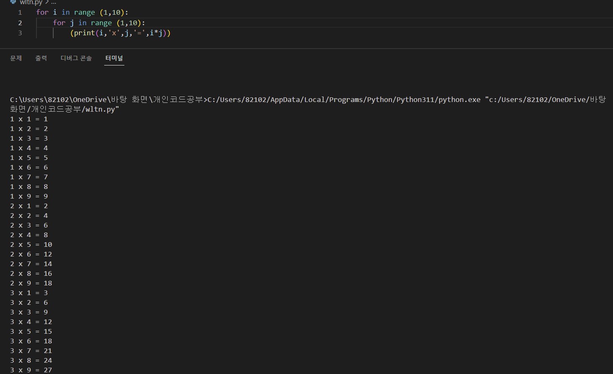Click terminal output '1 x 5 = 5'
Viewport: 613px width, 374px height.
coord(29,158)
